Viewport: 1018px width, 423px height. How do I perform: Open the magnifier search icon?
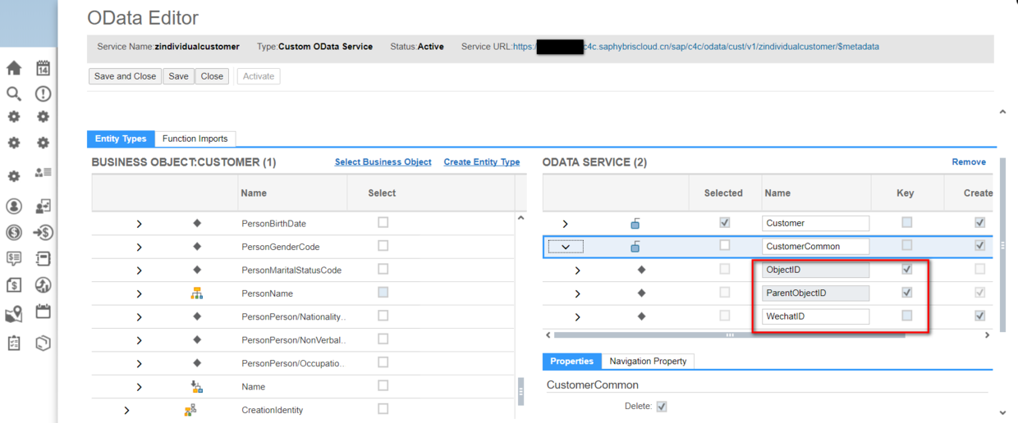point(14,93)
